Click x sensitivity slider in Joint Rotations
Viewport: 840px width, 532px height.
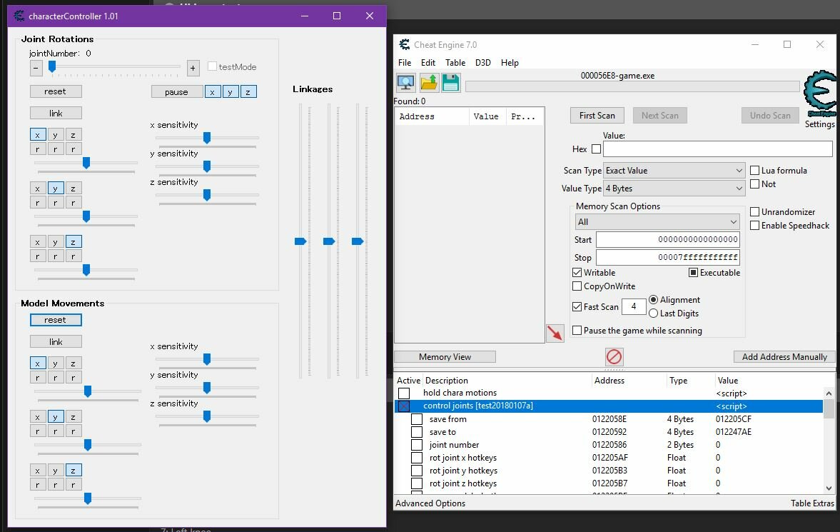click(207, 138)
